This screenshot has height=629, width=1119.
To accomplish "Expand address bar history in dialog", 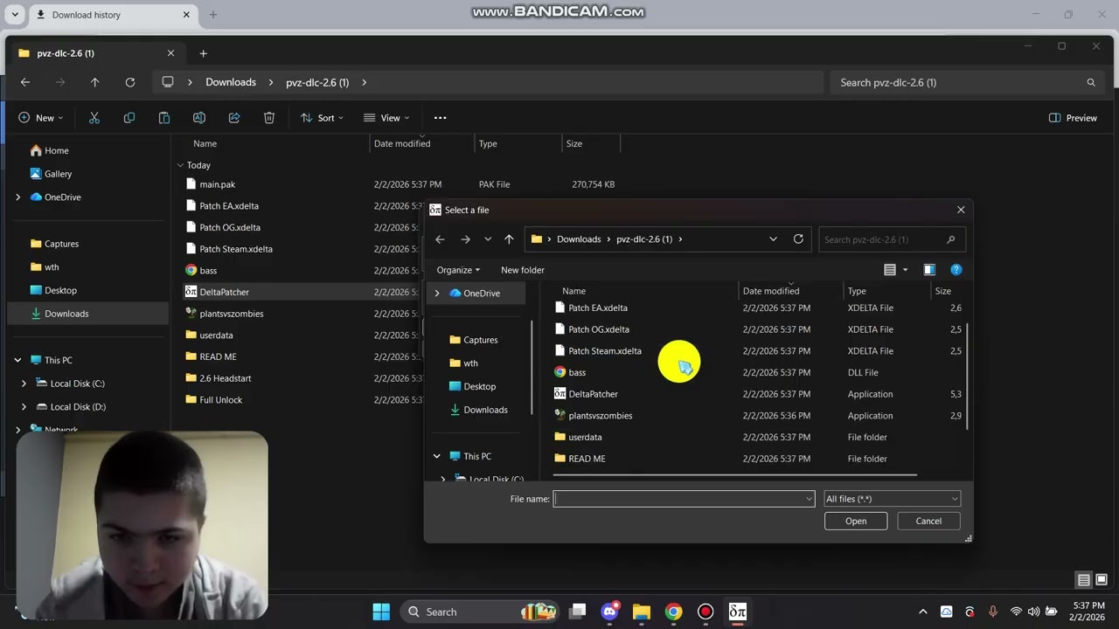I will point(773,239).
